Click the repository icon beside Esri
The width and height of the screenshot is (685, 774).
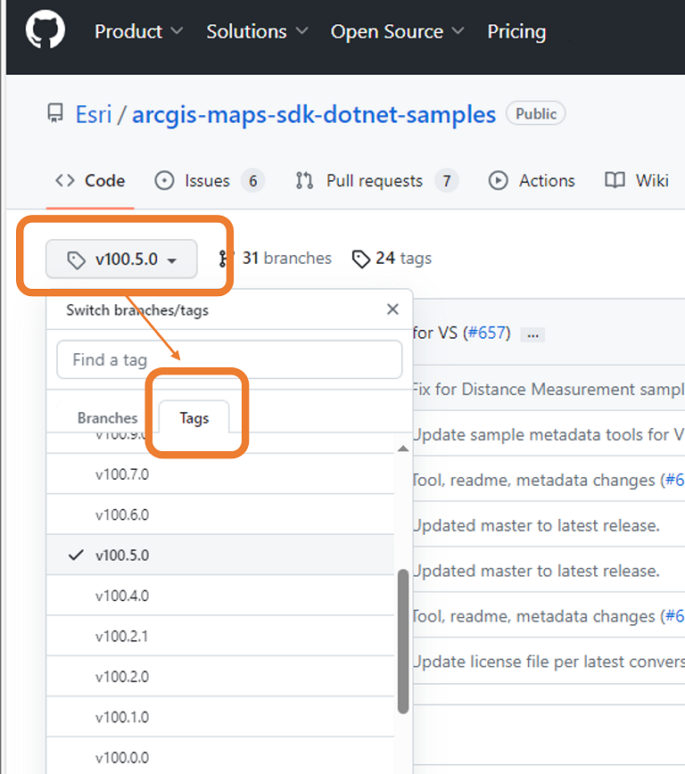tap(55, 113)
